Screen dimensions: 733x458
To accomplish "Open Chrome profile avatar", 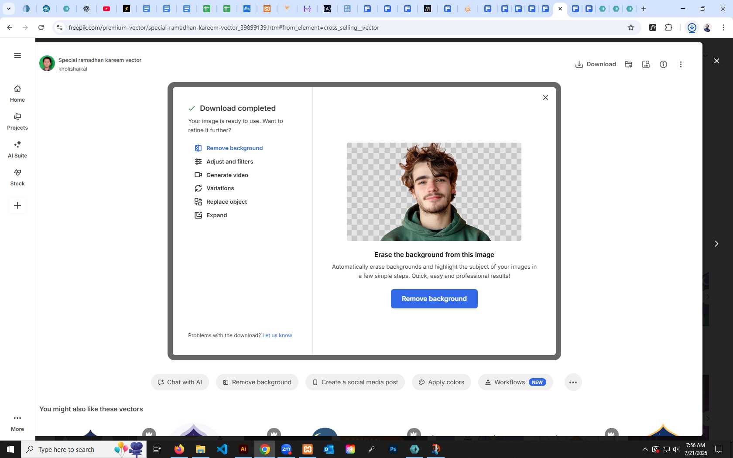I will pyautogui.click(x=708, y=27).
